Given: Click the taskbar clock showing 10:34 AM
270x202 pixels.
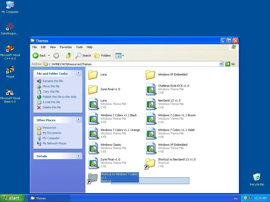Looking at the screenshot, I should click(x=260, y=198).
